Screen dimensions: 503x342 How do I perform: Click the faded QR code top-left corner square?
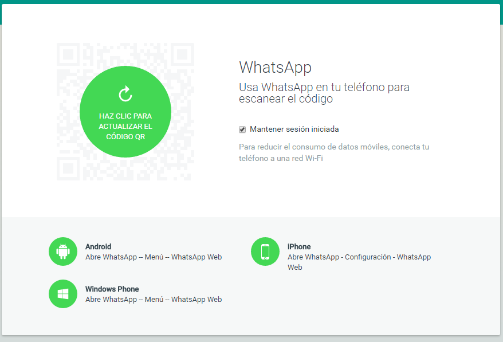[x=68, y=54]
